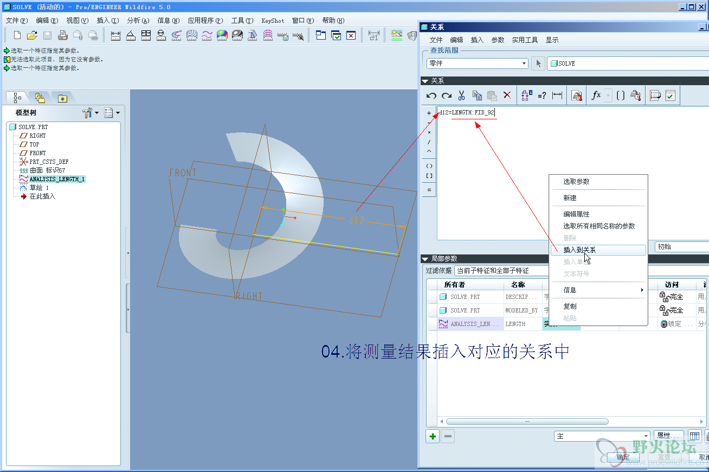Open the landscape image render icon
Screen dimensions: 709x472
[397, 35]
